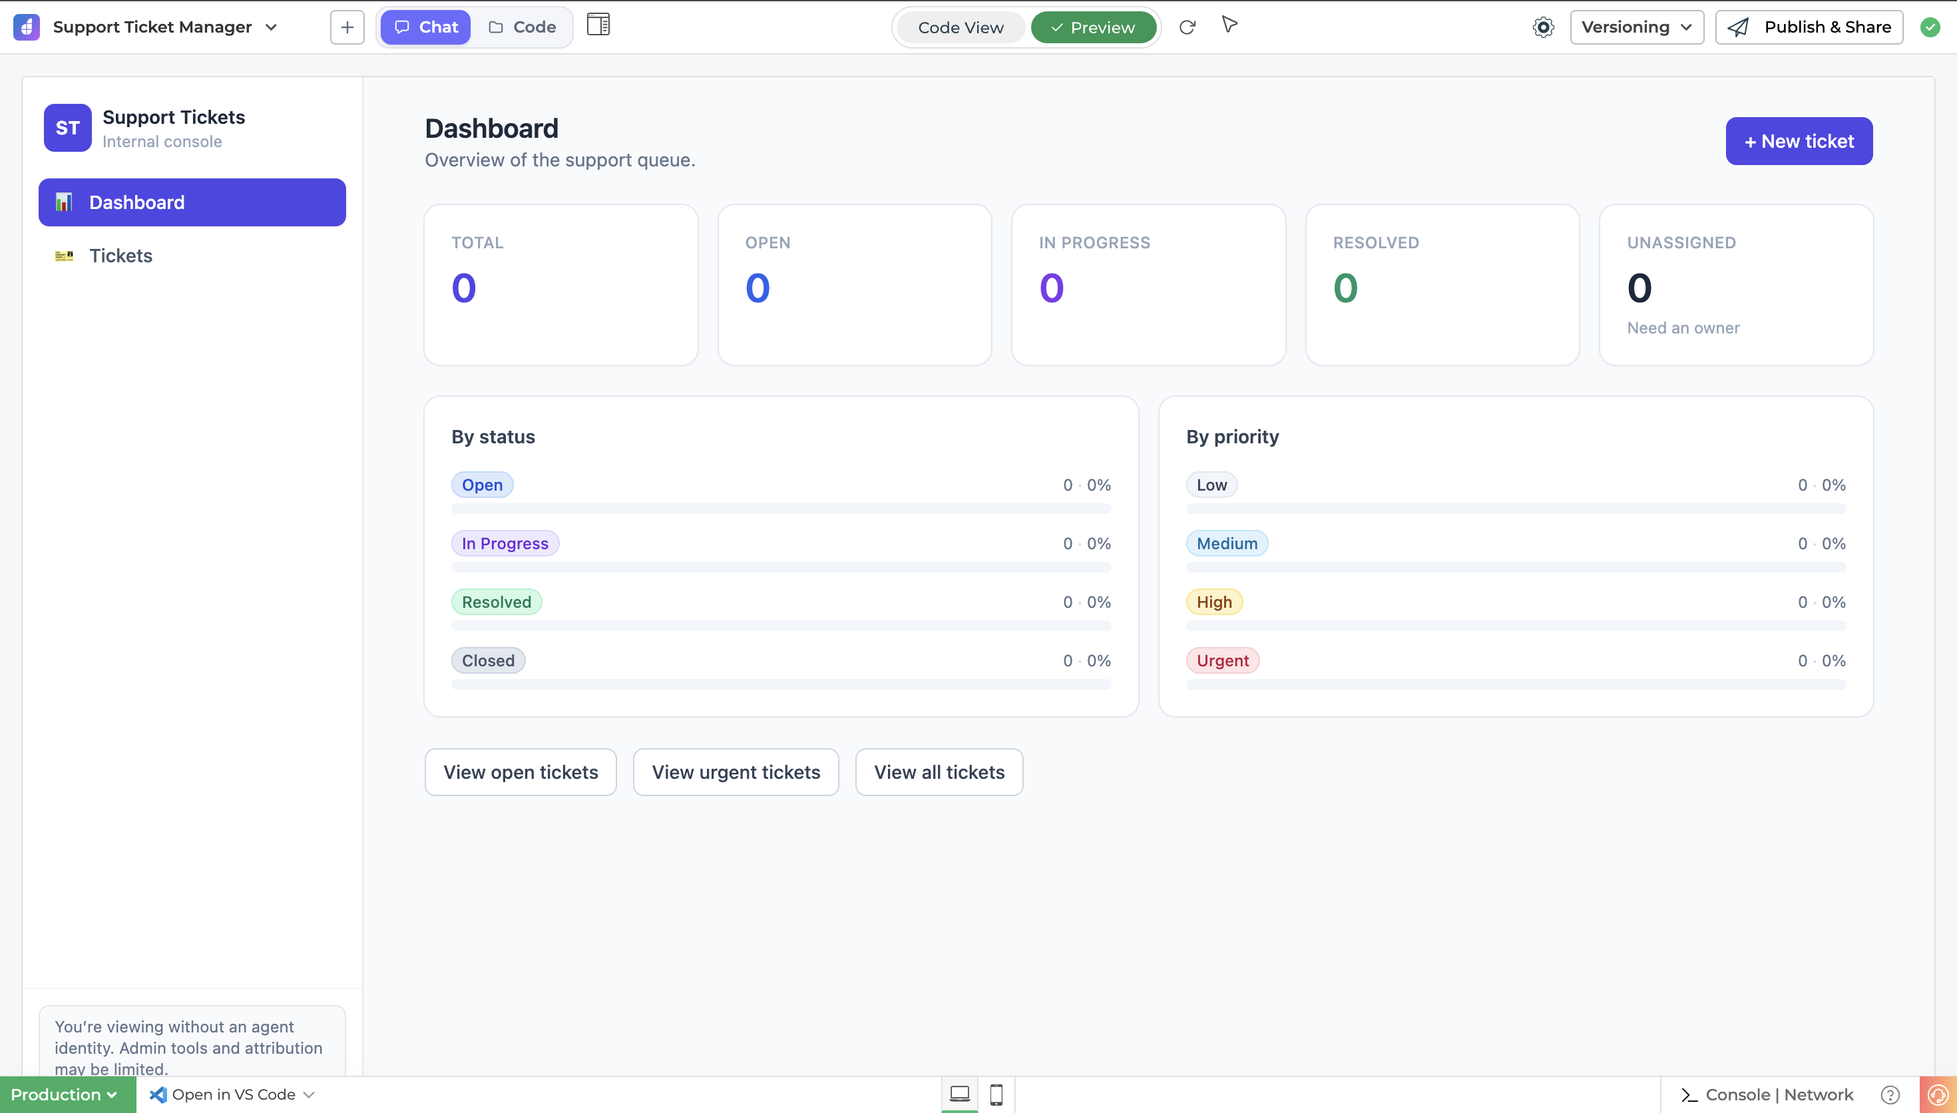
Task: Click the RESOLVED stat card
Action: click(x=1442, y=285)
